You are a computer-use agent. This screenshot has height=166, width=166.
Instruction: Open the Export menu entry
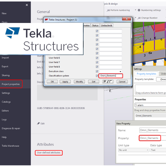click(5, 66)
